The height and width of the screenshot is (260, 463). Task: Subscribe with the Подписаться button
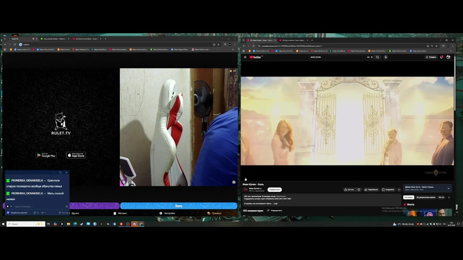coord(275,190)
